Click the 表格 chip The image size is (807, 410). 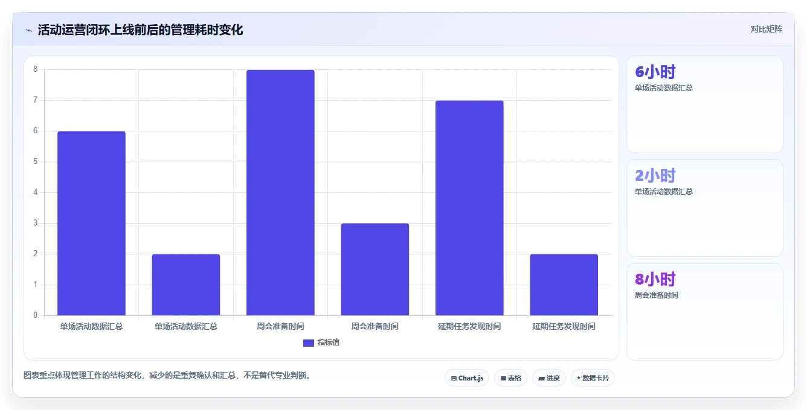click(510, 378)
